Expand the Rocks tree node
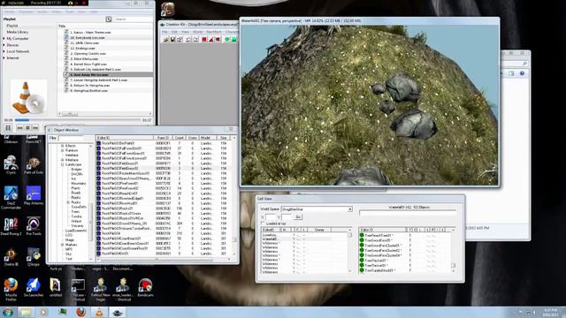Screen dimensions: 566x318 click(68, 202)
